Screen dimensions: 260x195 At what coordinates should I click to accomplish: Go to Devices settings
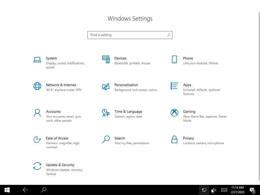pyautogui.click(x=120, y=58)
